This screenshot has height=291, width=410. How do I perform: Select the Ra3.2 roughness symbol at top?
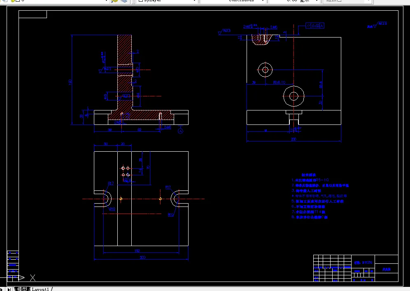pyautogui.click(x=224, y=32)
